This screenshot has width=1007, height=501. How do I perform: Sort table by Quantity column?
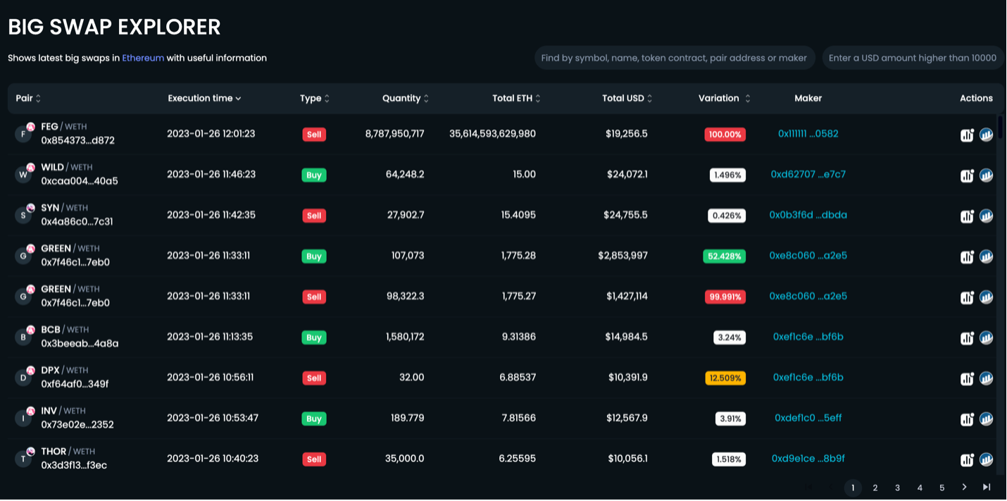406,98
